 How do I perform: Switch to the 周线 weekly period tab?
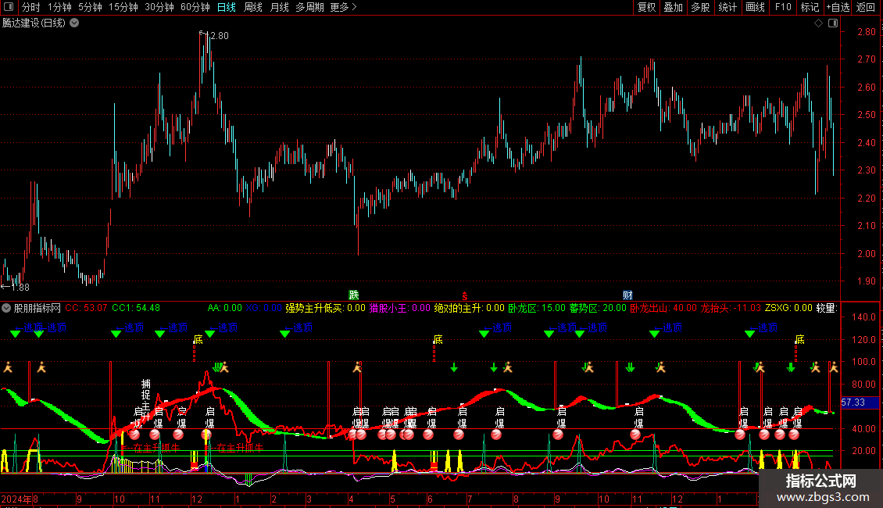[x=253, y=7]
